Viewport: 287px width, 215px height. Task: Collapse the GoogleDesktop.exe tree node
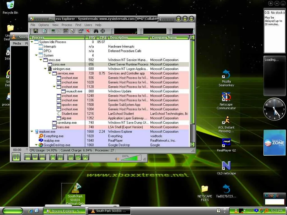[36, 145]
